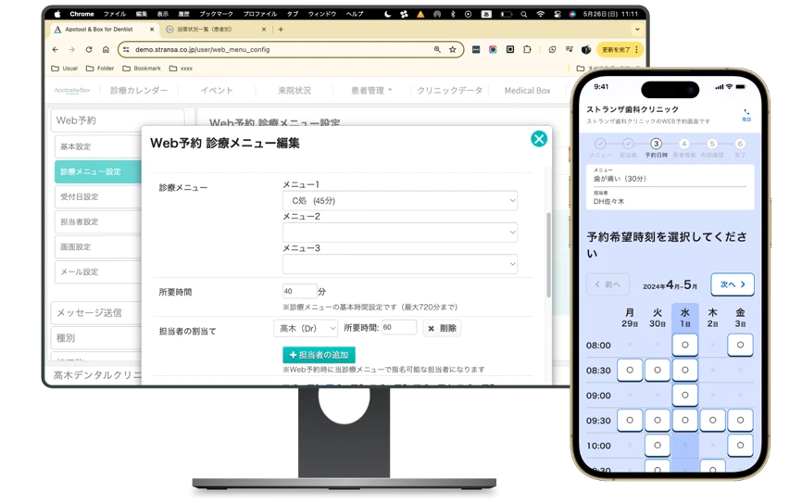
Task: Open the Wi-Fi status icon in menu bar
Action: pyautogui.click(x=541, y=14)
